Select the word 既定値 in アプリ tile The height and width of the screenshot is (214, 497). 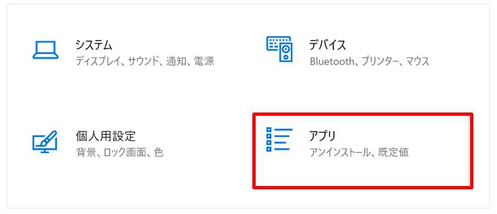[x=393, y=153]
